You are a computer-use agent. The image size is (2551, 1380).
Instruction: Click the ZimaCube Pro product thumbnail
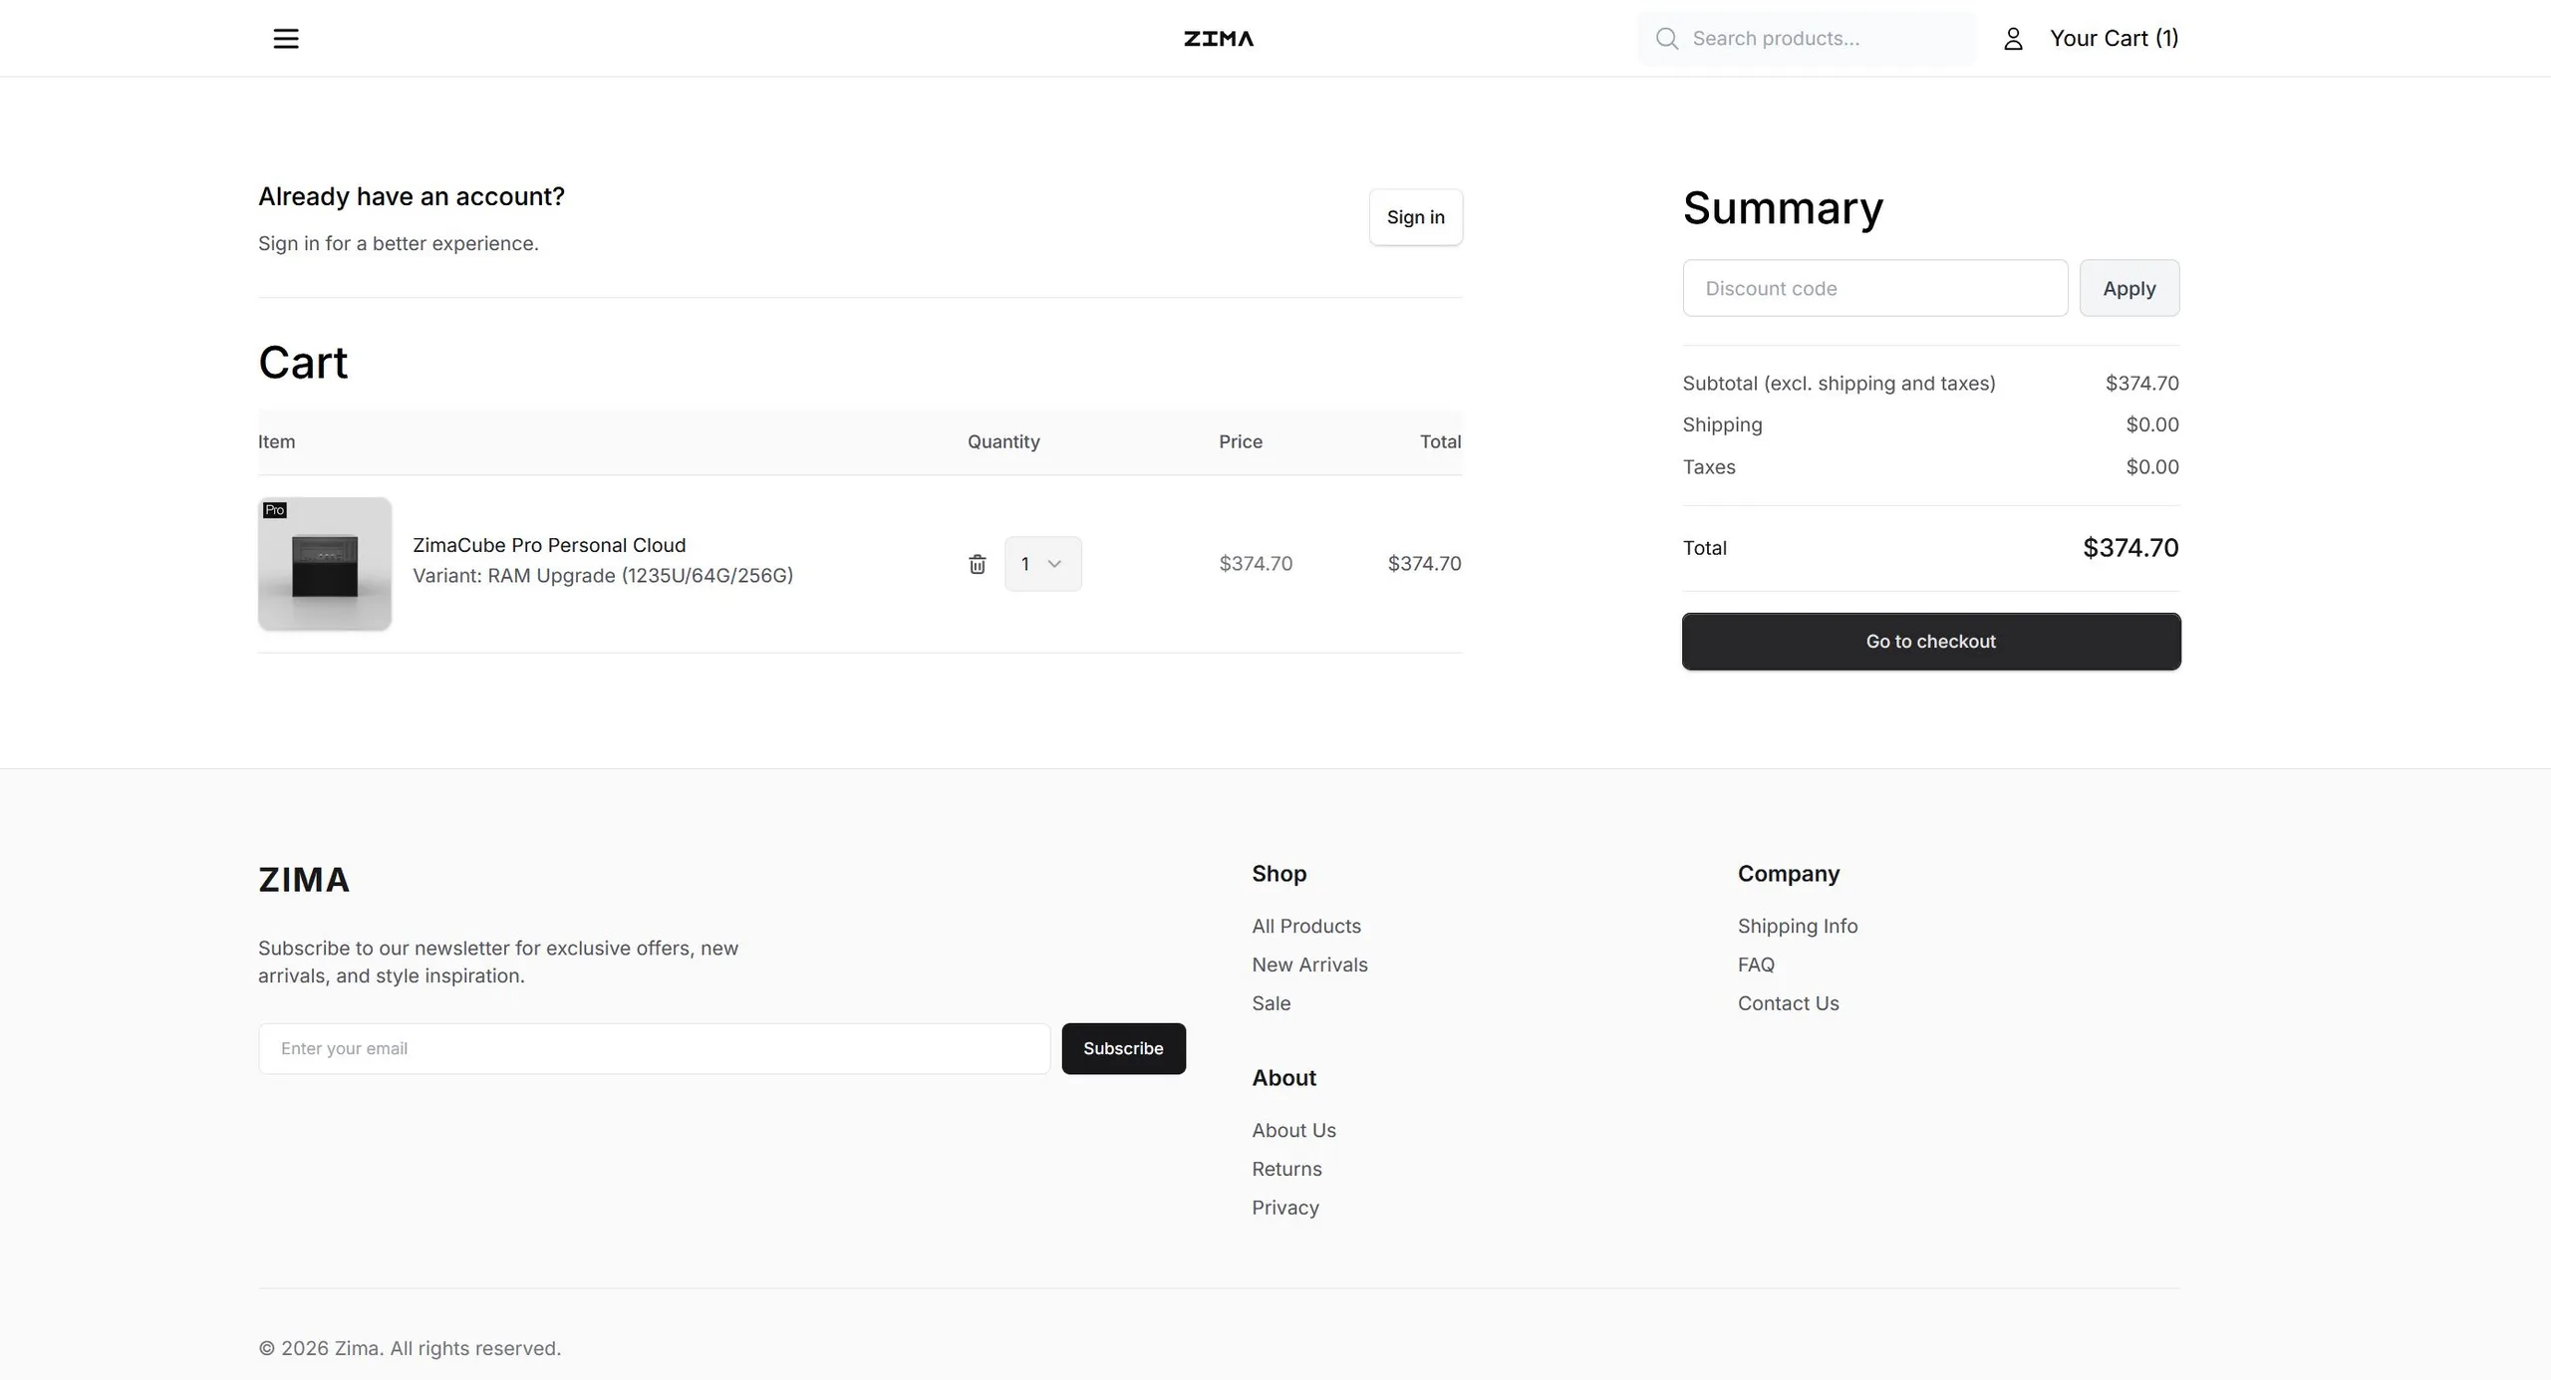click(x=325, y=564)
